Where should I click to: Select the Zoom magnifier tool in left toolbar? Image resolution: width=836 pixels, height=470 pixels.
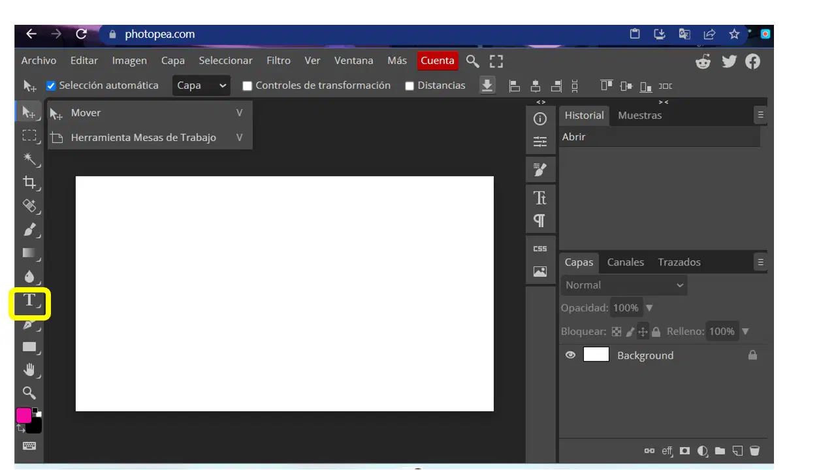29,392
